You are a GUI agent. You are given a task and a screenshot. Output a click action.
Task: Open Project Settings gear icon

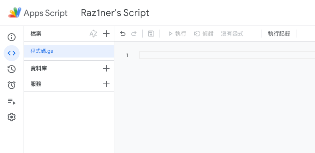click(x=12, y=117)
